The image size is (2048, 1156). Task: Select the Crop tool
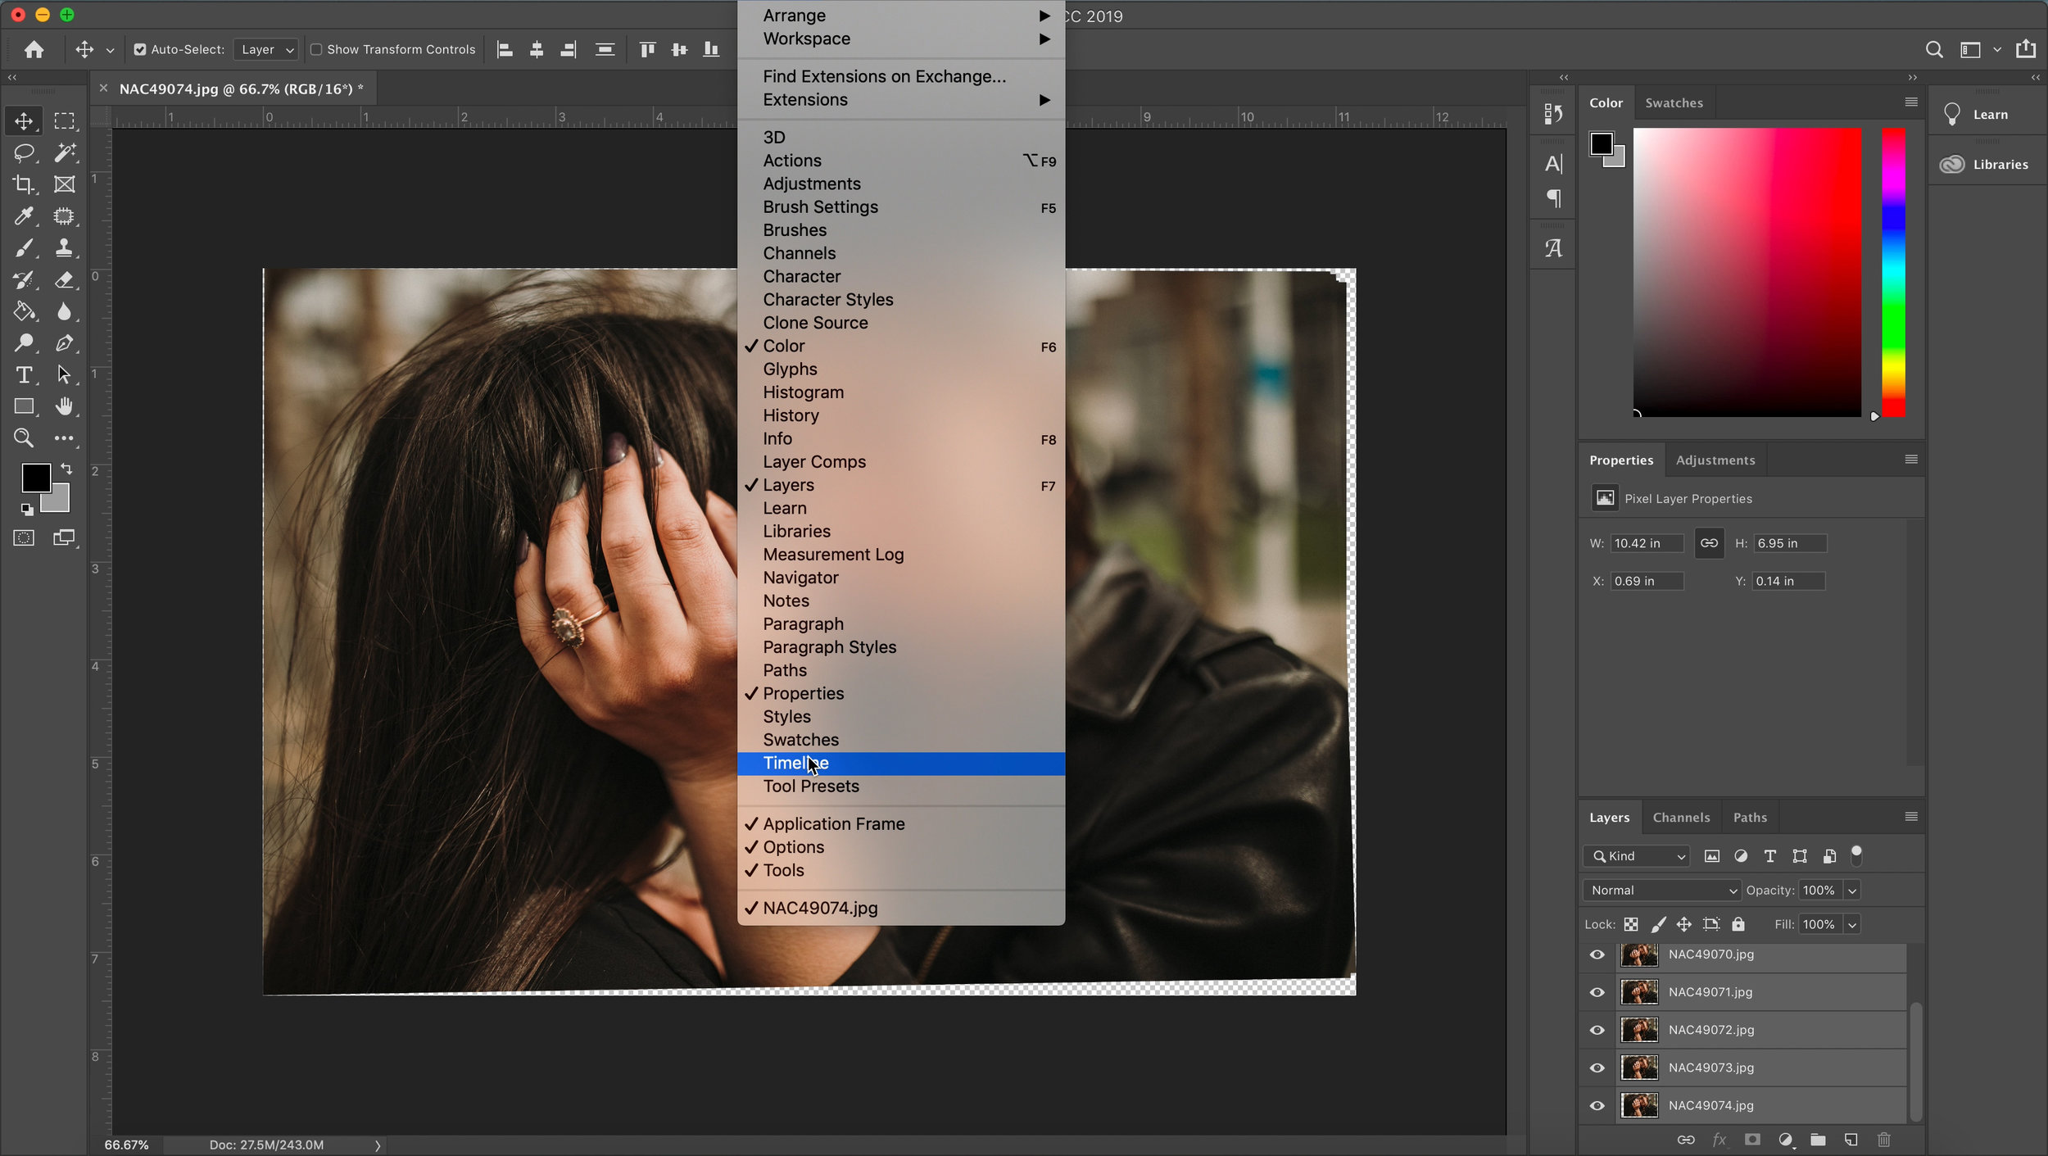click(24, 184)
